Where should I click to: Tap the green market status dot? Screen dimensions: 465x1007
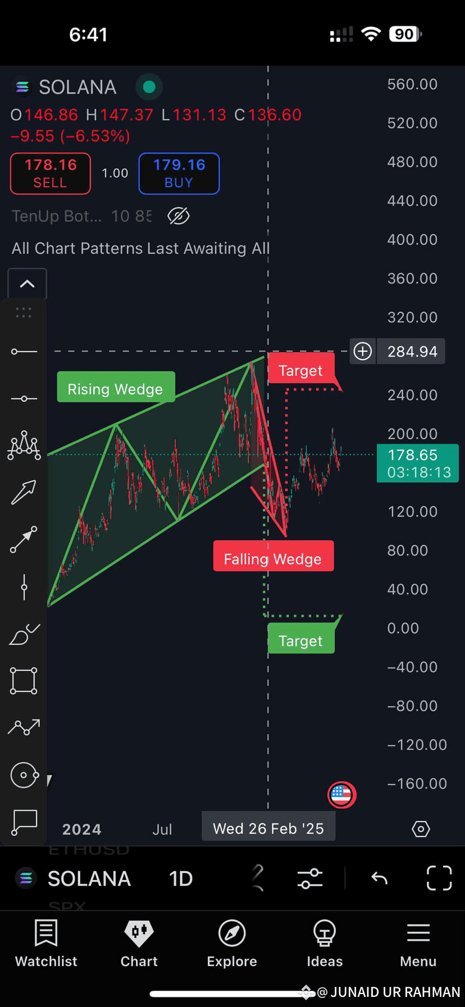pyautogui.click(x=149, y=86)
